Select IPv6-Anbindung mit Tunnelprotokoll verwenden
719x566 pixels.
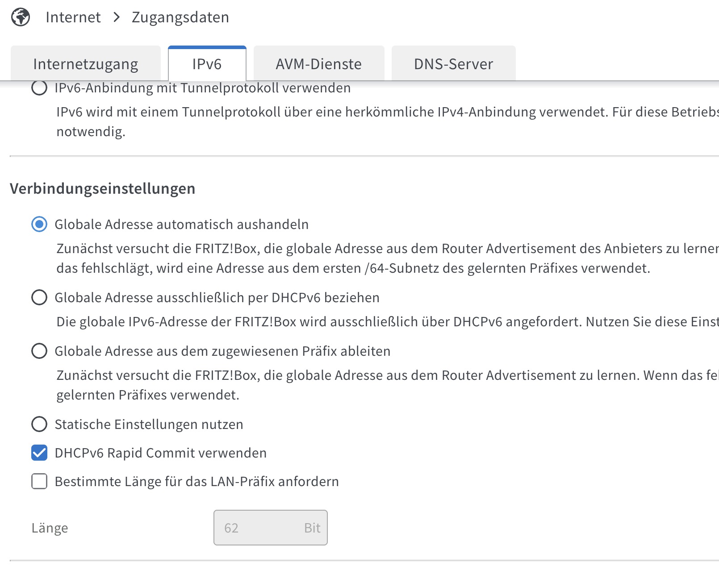coord(39,88)
